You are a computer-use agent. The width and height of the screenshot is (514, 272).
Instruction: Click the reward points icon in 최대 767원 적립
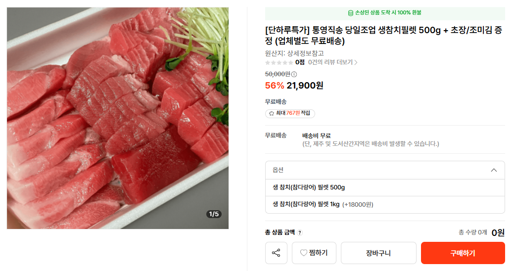tap(272, 113)
